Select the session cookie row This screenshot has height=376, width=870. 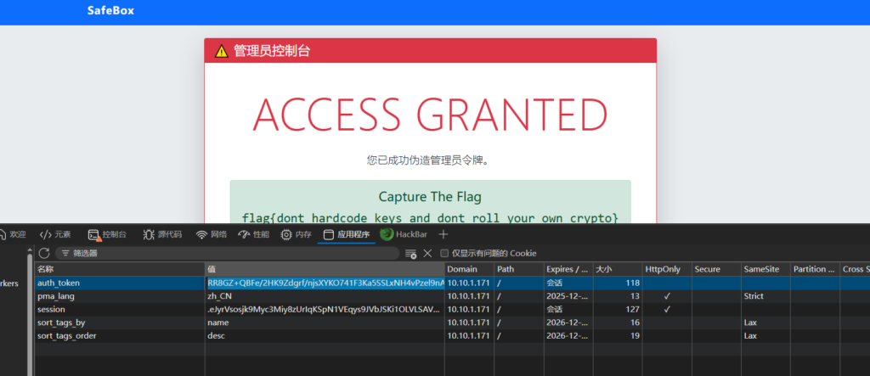point(119,309)
